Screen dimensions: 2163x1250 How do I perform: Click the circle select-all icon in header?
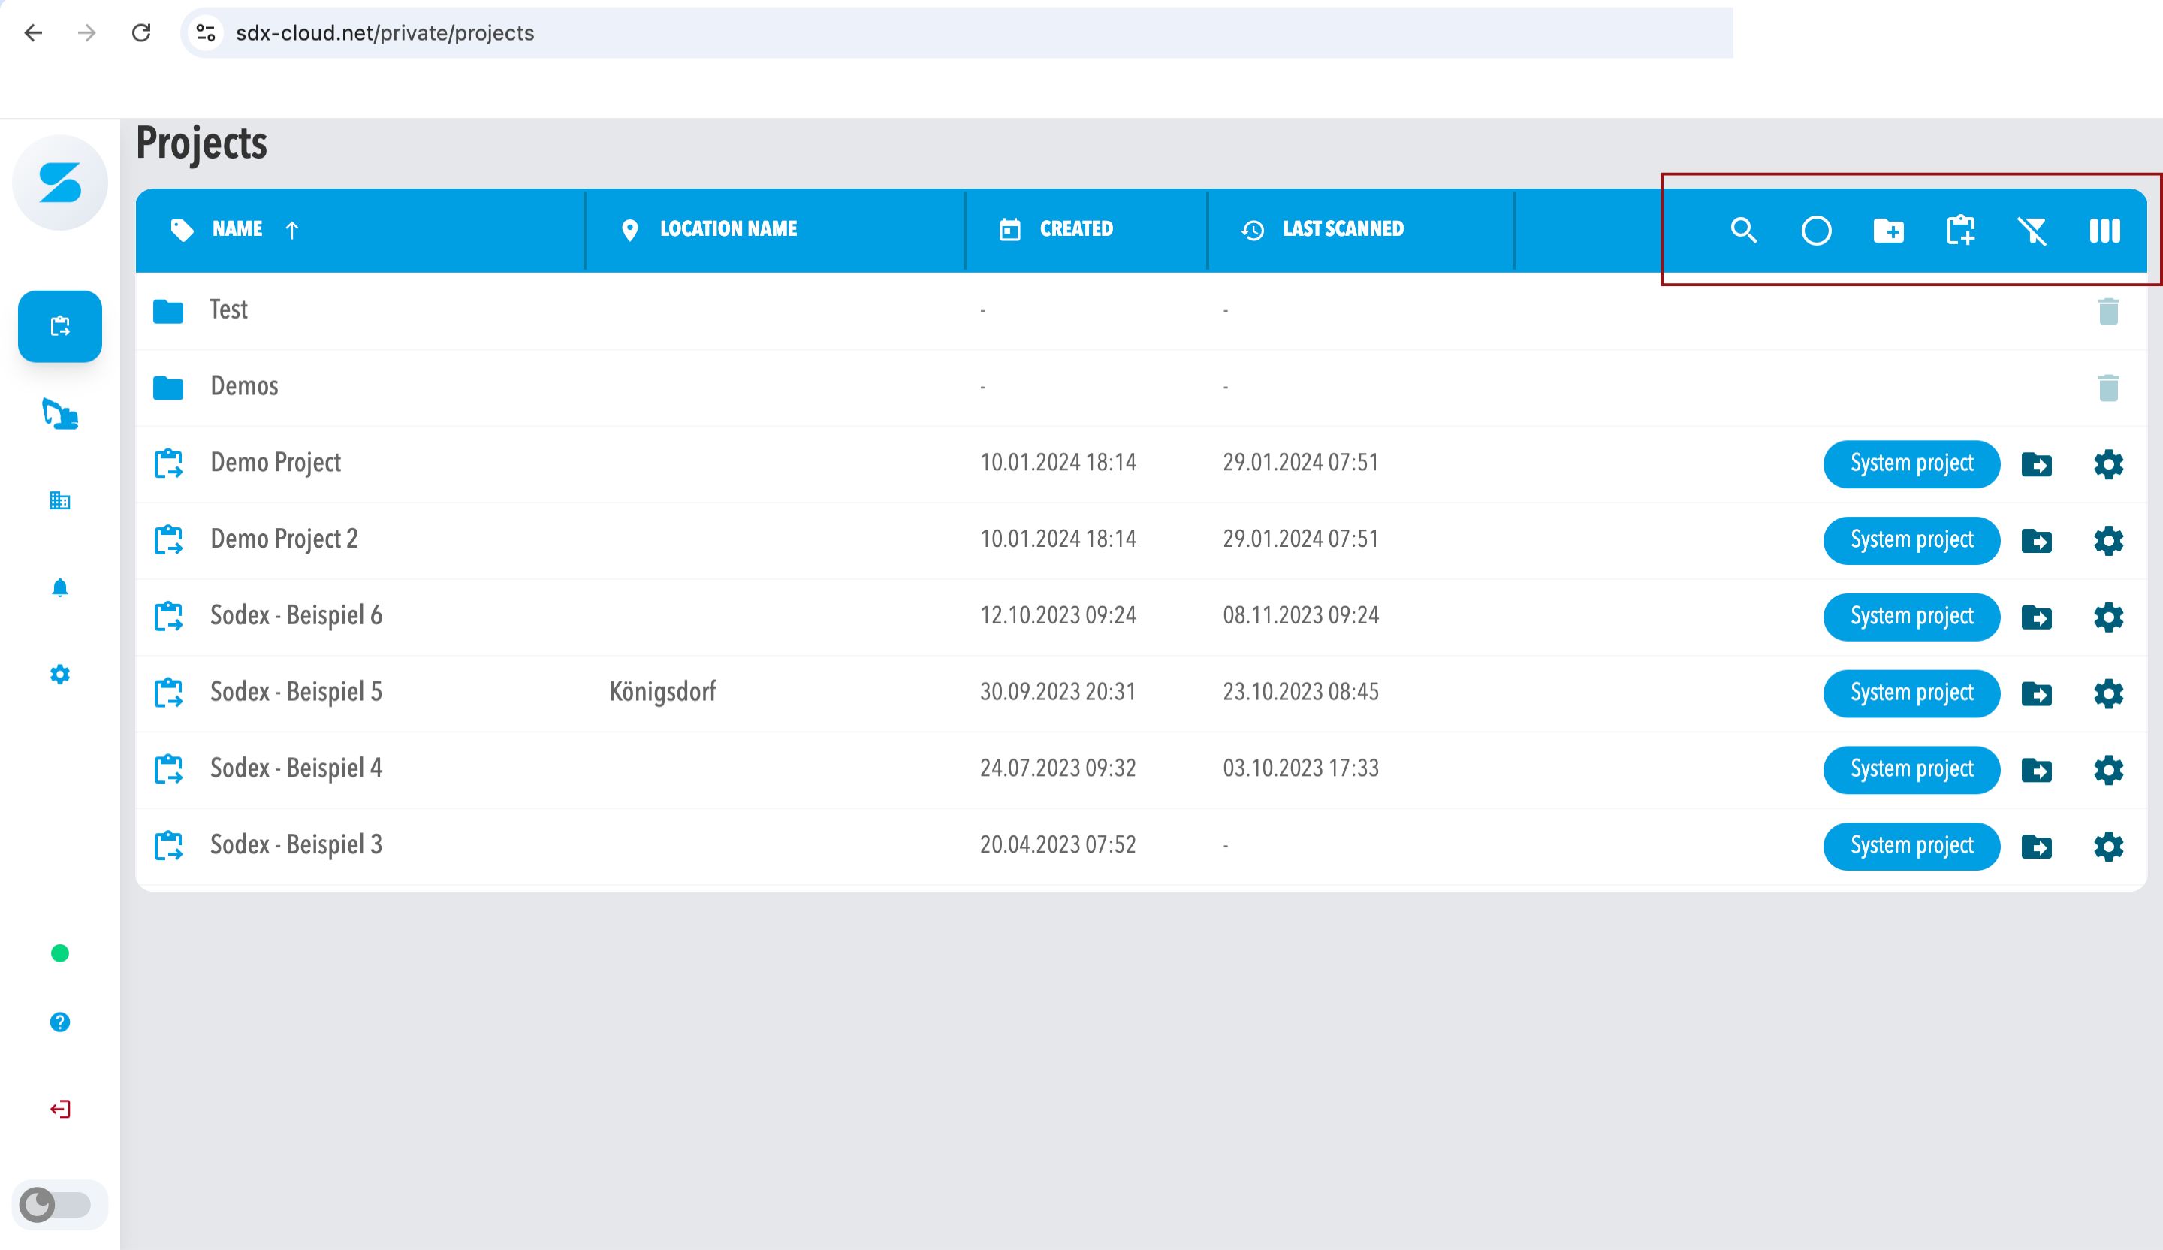(x=1815, y=230)
